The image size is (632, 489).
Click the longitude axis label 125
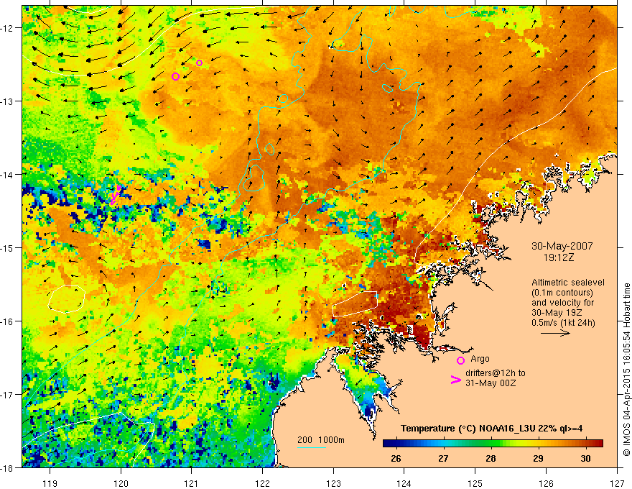[475, 483]
